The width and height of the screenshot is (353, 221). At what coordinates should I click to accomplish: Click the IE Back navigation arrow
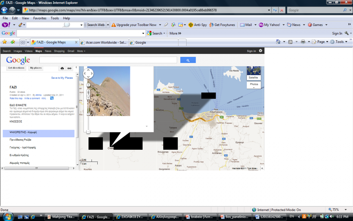pos(4,10)
